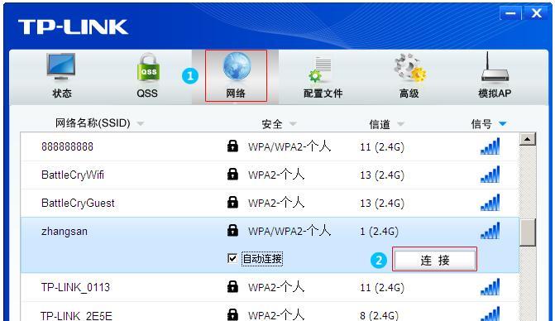Click the 信道 column header text

380,124
